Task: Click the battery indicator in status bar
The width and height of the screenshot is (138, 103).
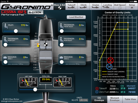Action: (x=135, y=1)
